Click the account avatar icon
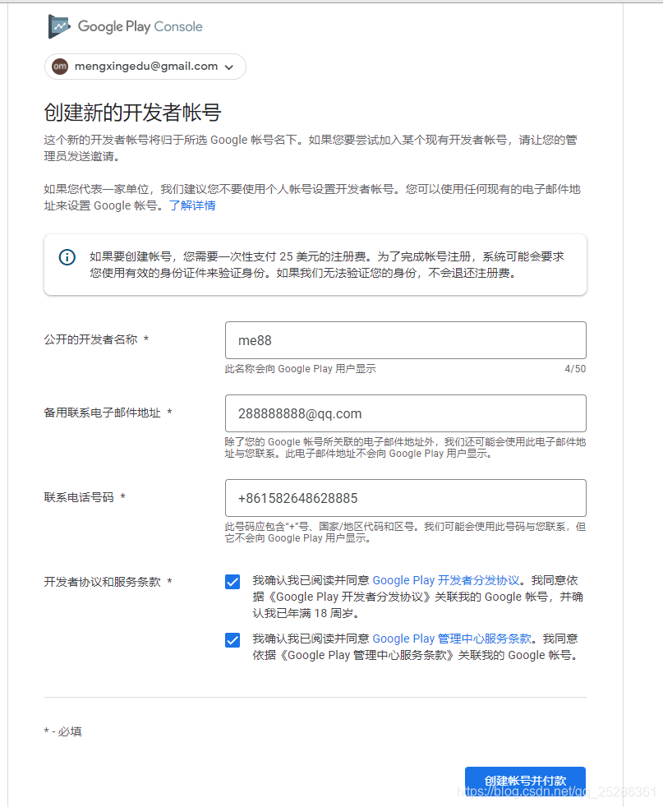663x807 pixels. click(x=60, y=67)
